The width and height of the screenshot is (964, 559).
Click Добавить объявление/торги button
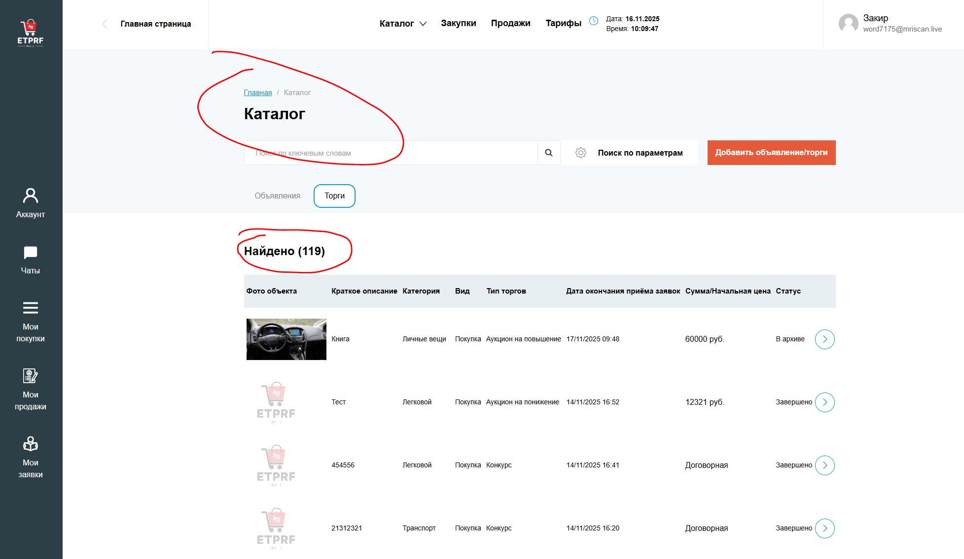(x=771, y=153)
